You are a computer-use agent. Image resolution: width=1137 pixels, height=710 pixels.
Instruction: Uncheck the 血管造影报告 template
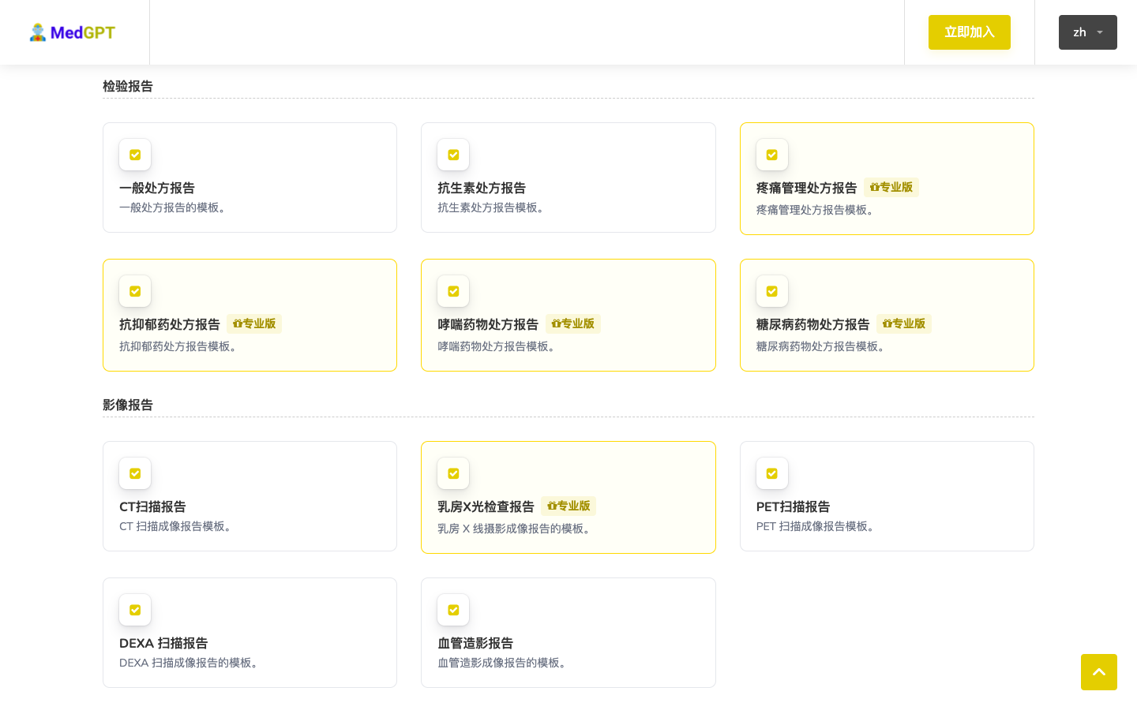453,610
